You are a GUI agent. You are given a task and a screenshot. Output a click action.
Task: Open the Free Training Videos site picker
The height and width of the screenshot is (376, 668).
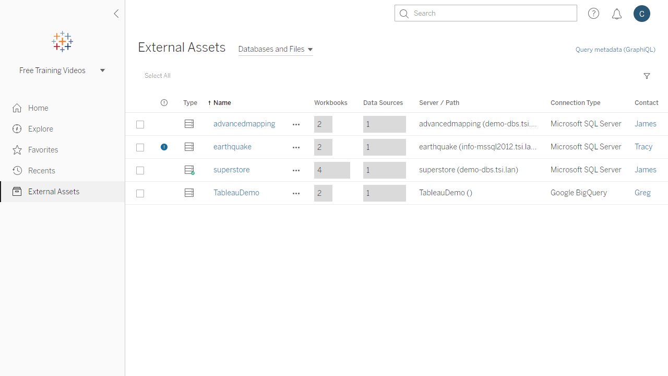(x=62, y=70)
